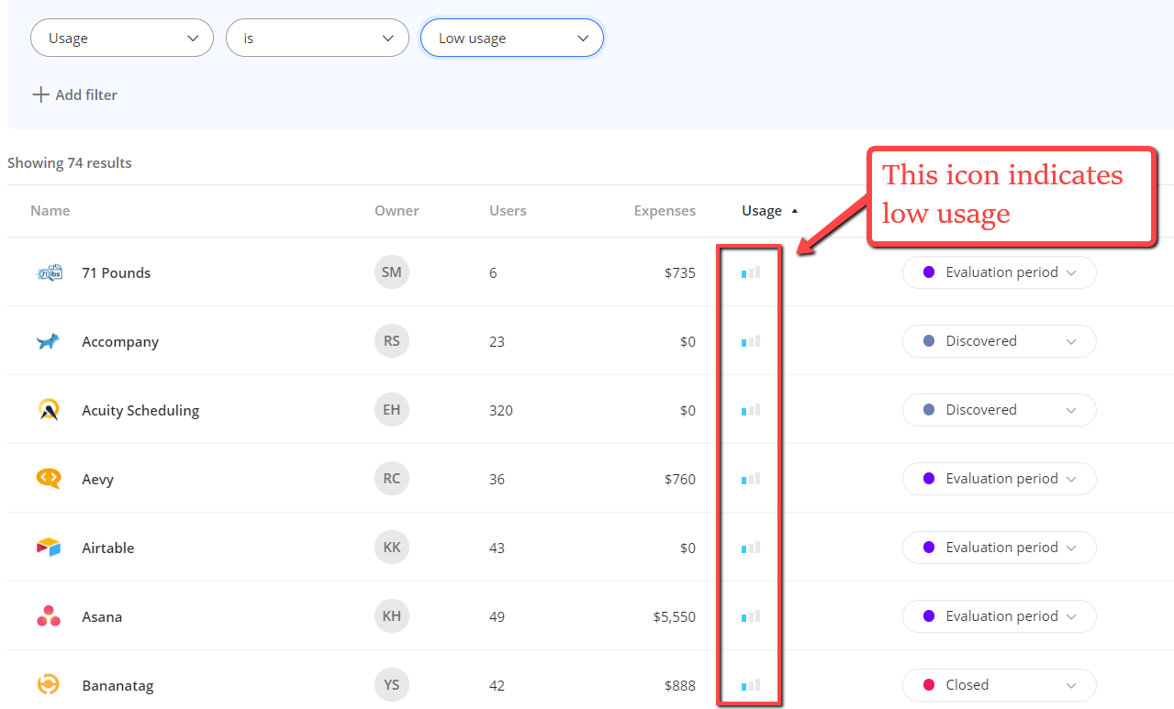This screenshot has height=709, width=1174.
Task: Click the $888 expenses value
Action: click(680, 686)
